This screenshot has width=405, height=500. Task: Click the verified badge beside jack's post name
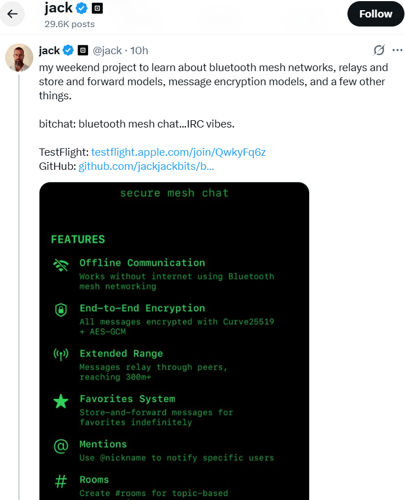tap(68, 51)
